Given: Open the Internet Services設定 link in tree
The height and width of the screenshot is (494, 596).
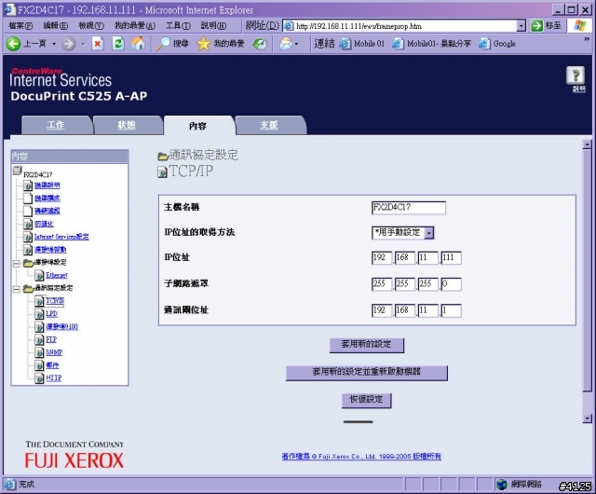Looking at the screenshot, I should [61, 237].
